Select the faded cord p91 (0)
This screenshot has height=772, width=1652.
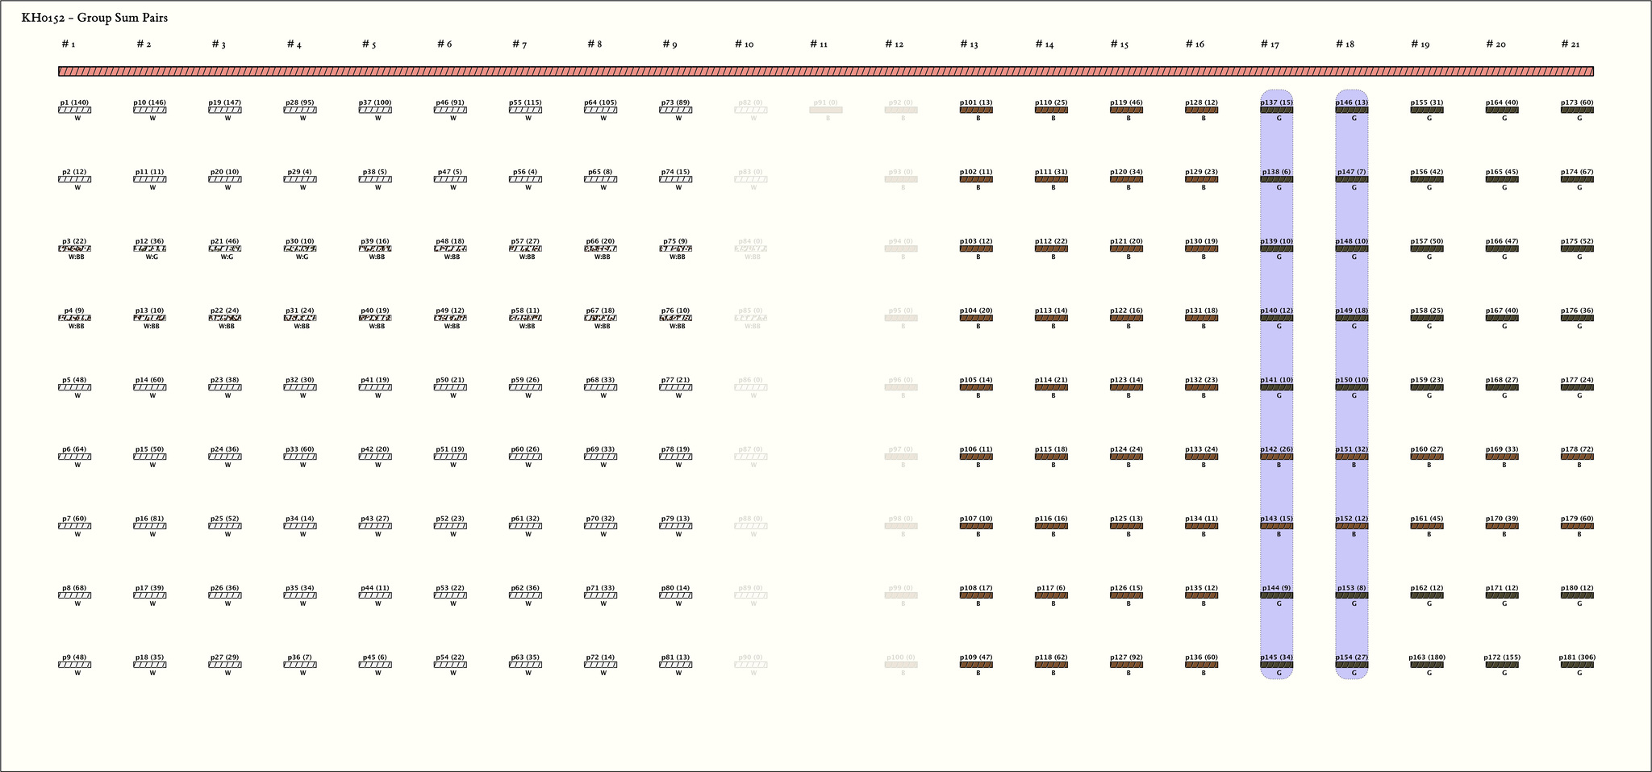(x=825, y=111)
